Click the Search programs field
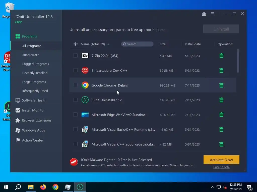Viewport: 257px width, 192px height. coord(137,44)
